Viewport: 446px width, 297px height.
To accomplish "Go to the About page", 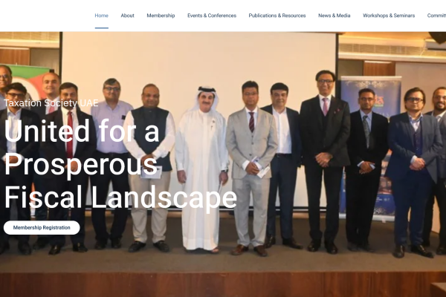I will click(127, 16).
